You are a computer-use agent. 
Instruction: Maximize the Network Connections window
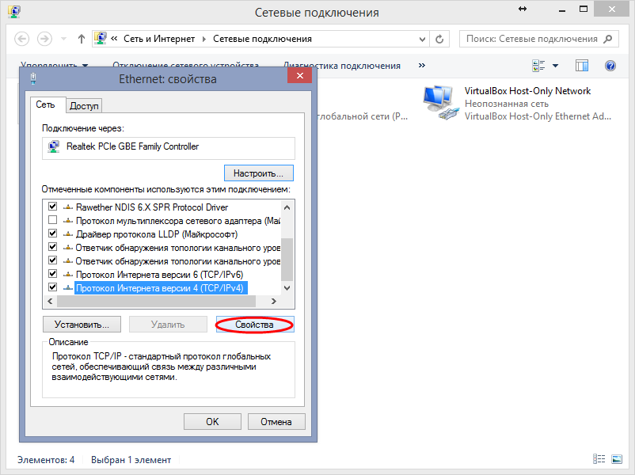pyautogui.click(x=584, y=9)
